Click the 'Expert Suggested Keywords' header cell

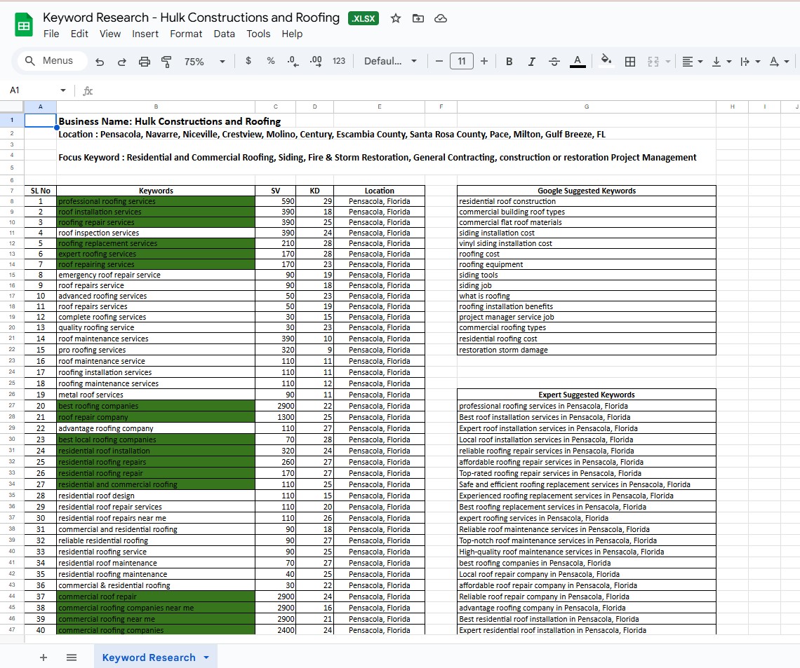point(586,395)
